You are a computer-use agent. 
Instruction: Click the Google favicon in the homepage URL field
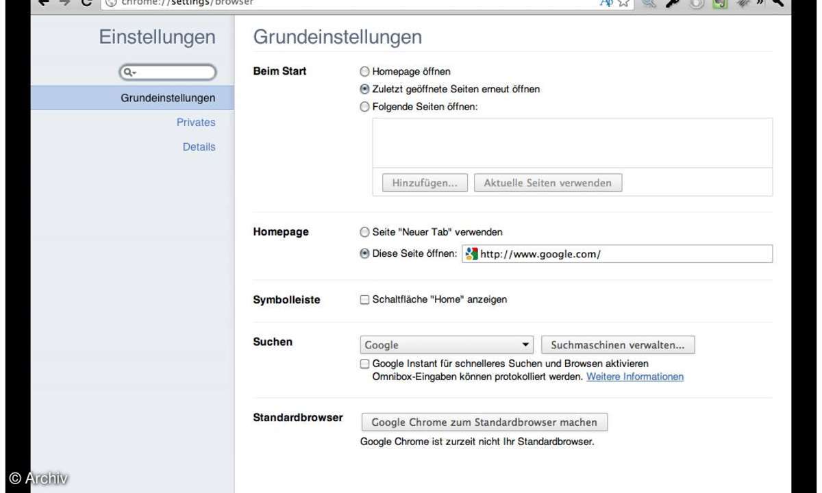click(x=471, y=254)
